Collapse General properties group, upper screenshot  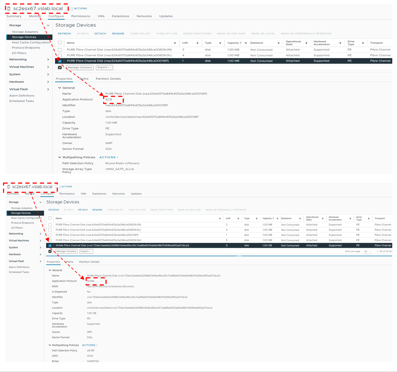tap(60, 88)
